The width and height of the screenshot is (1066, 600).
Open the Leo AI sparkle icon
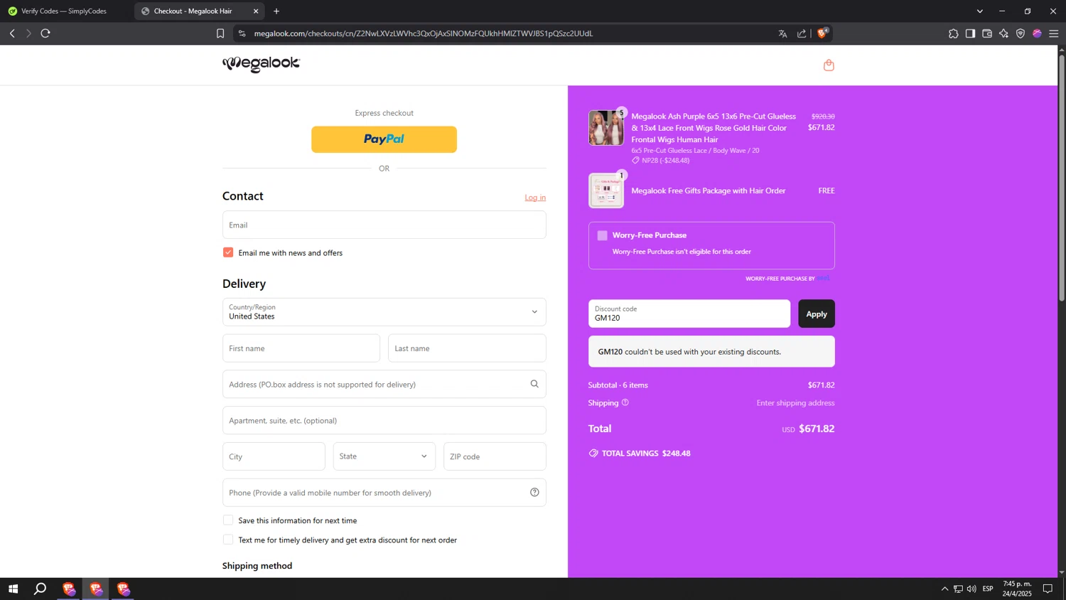point(1003,33)
